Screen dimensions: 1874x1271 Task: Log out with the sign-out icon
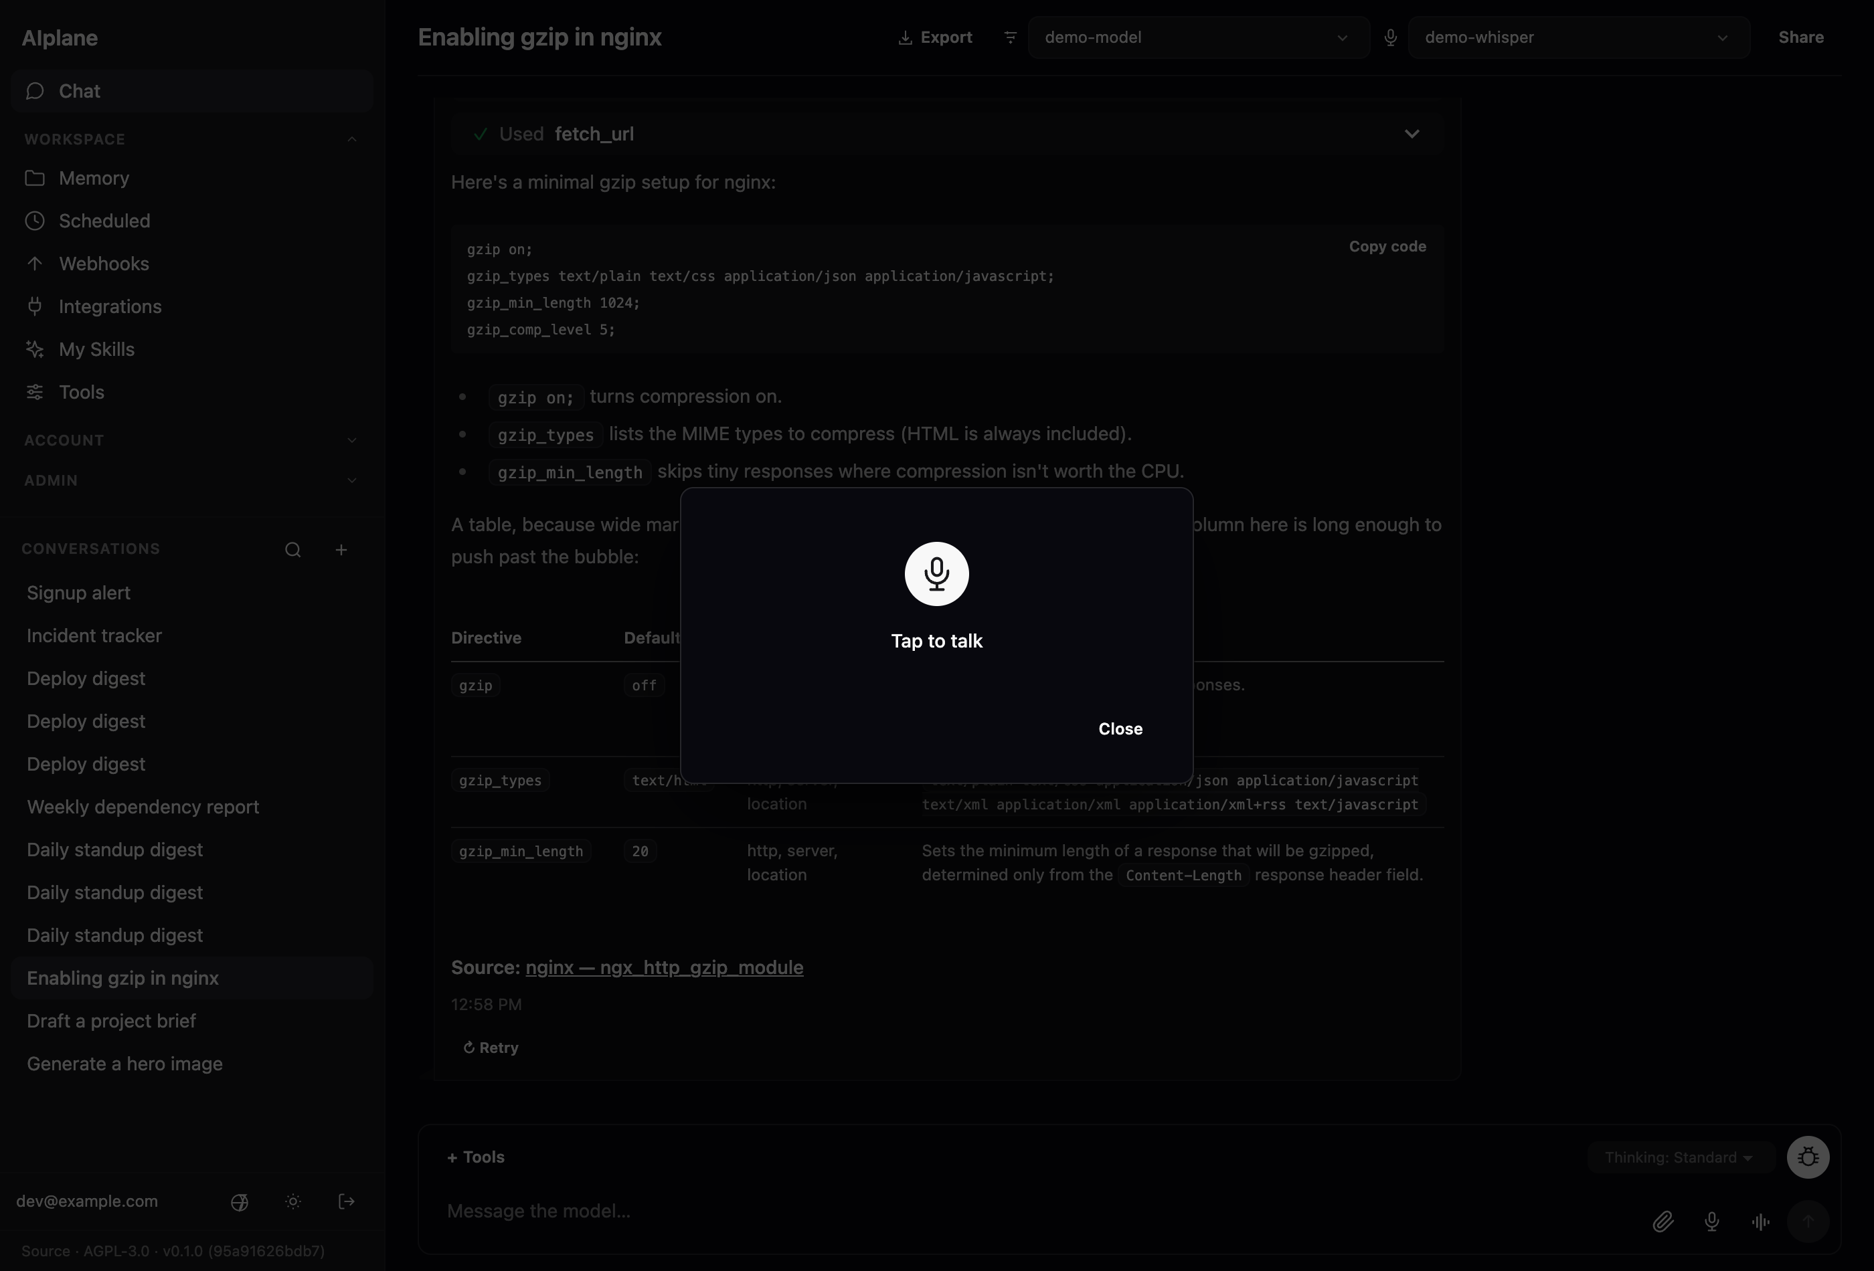point(347,1201)
